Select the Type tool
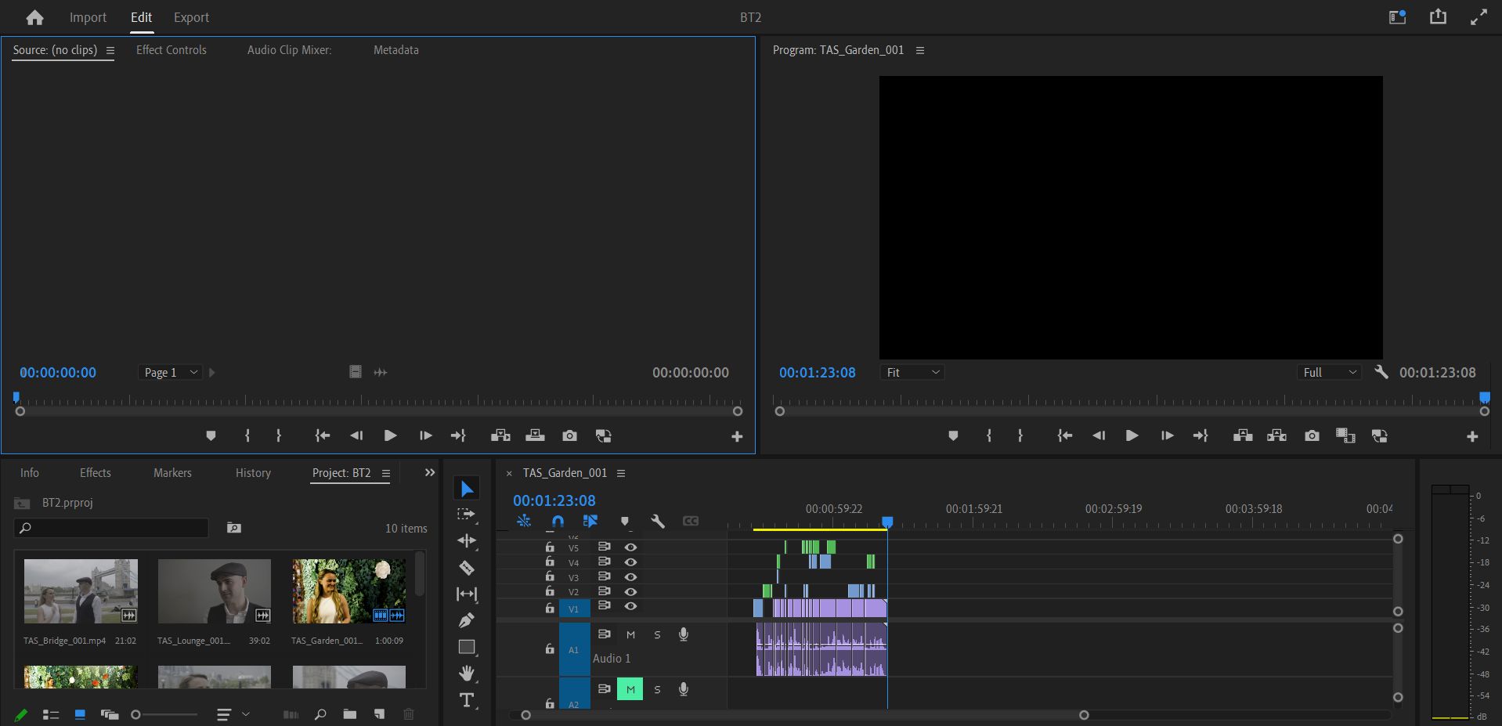1502x726 pixels. [x=467, y=700]
